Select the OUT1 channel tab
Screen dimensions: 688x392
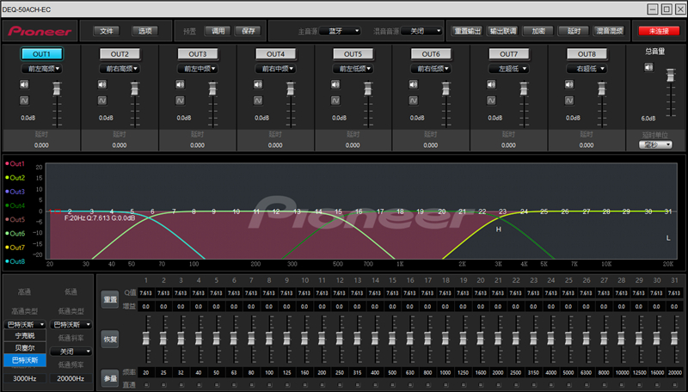[41, 54]
